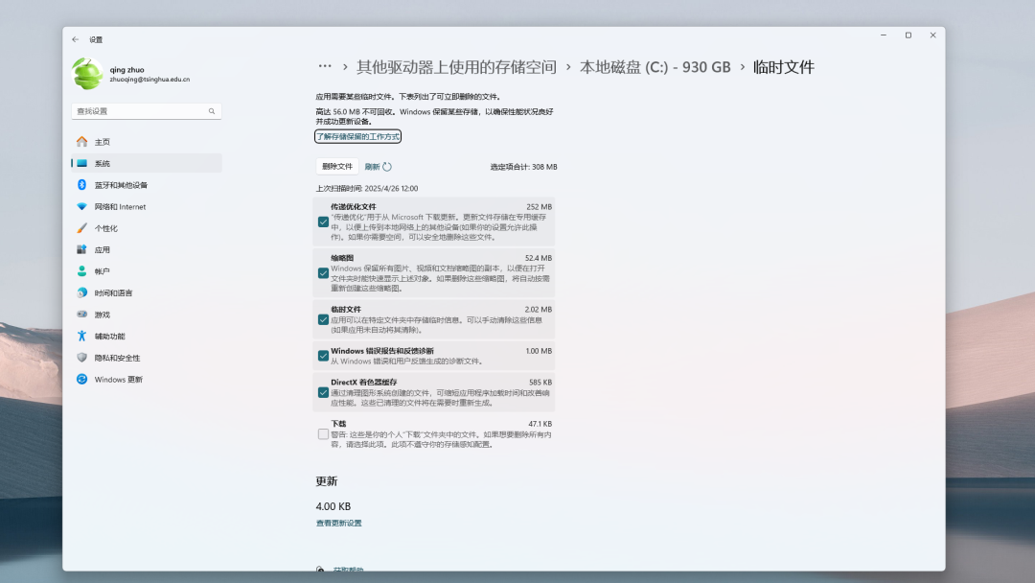Uncheck Windows 错误报告和反馈诊断 checkbox
Viewport: 1035px width, 583px height.
click(324, 356)
